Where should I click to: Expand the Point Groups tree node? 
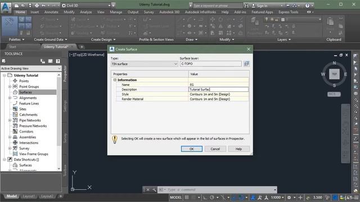pos(10,86)
